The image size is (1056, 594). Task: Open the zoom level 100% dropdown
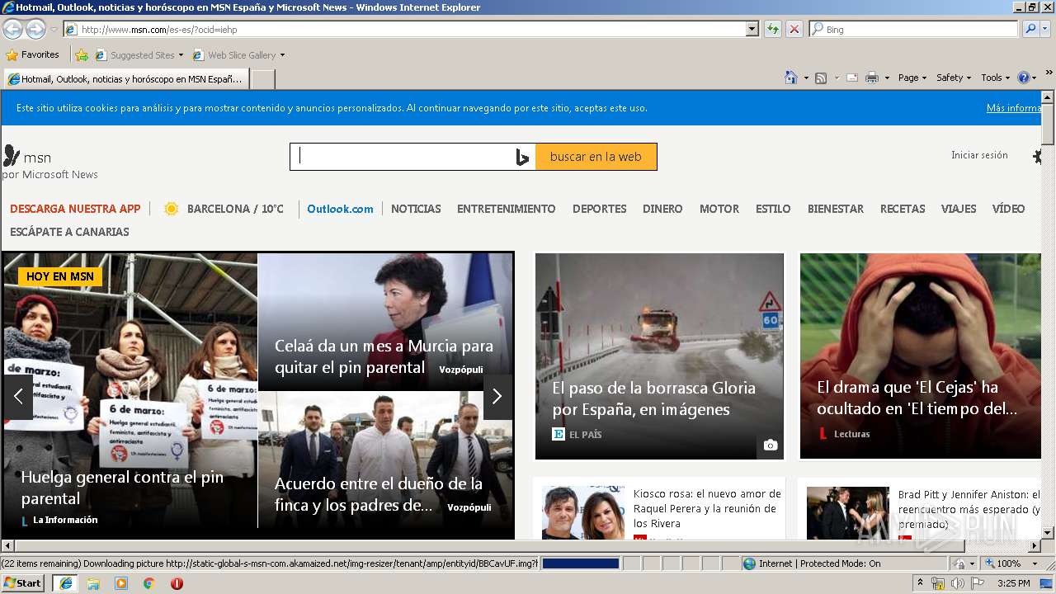(x=1033, y=563)
